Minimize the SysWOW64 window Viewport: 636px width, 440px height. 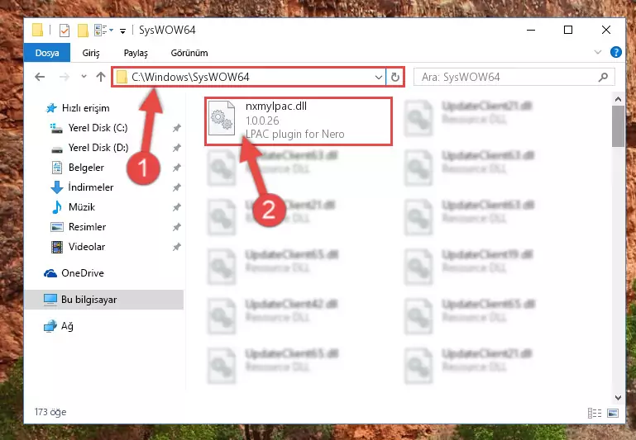530,30
